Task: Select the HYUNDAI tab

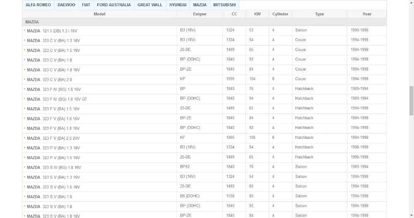Action: [178, 5]
